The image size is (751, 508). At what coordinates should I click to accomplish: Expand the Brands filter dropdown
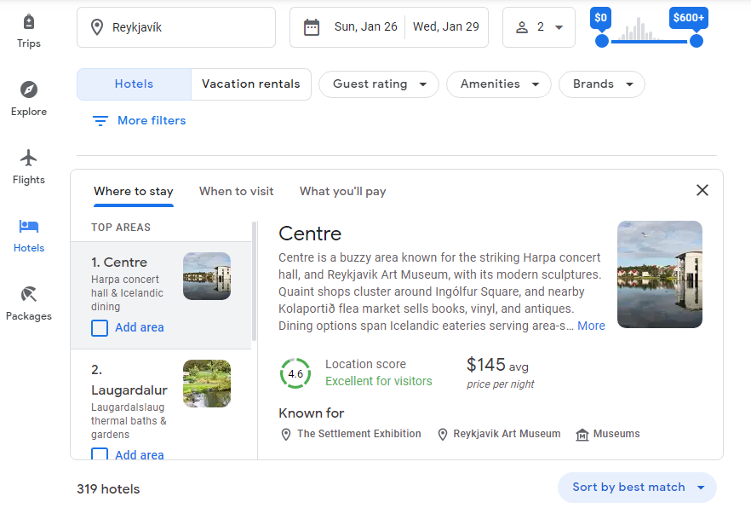[601, 84]
